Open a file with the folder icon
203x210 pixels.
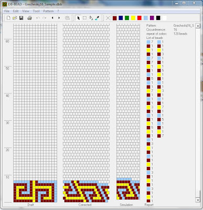(x=15, y=18)
